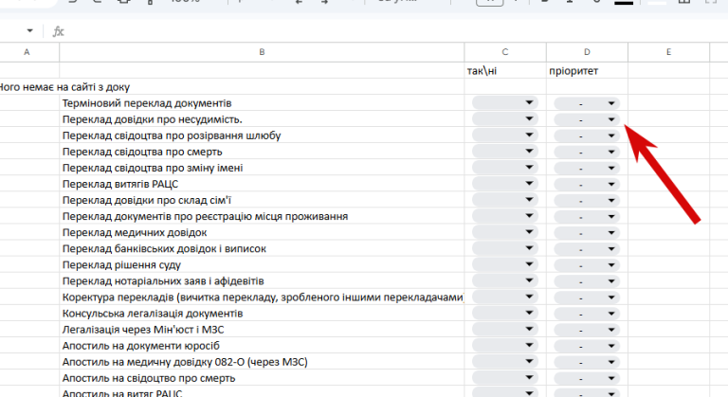Select cell 'Переклад нотаріальних заяв і афідевітів'
This screenshot has width=728, height=397.
point(262,280)
